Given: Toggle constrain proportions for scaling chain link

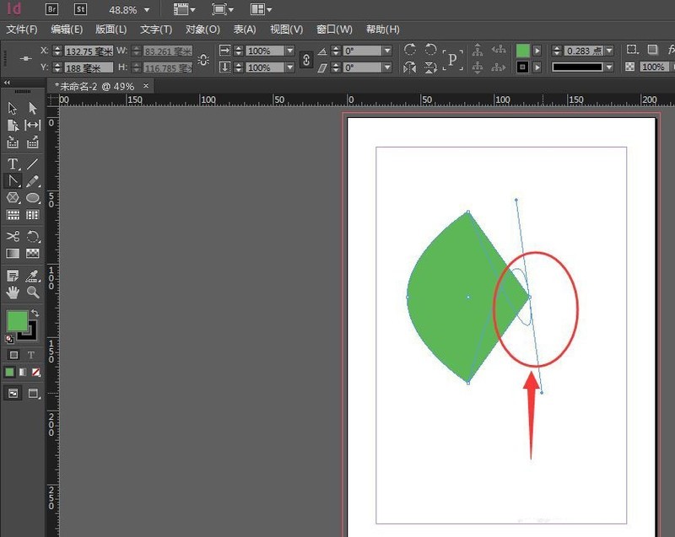Looking at the screenshot, I should (x=306, y=59).
